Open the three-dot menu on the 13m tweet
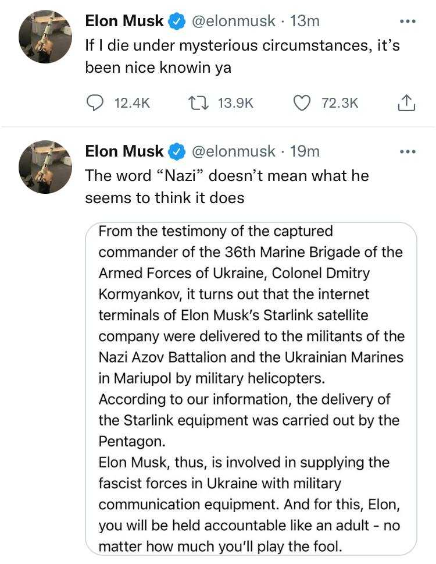Image resolution: width=436 pixels, height=564 pixels. click(x=408, y=21)
